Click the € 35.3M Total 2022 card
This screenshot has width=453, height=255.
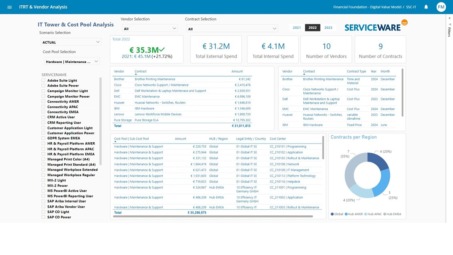coord(147,49)
